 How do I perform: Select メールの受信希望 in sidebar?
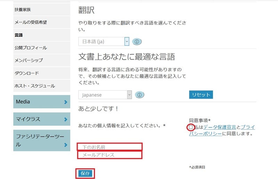[x=31, y=22]
